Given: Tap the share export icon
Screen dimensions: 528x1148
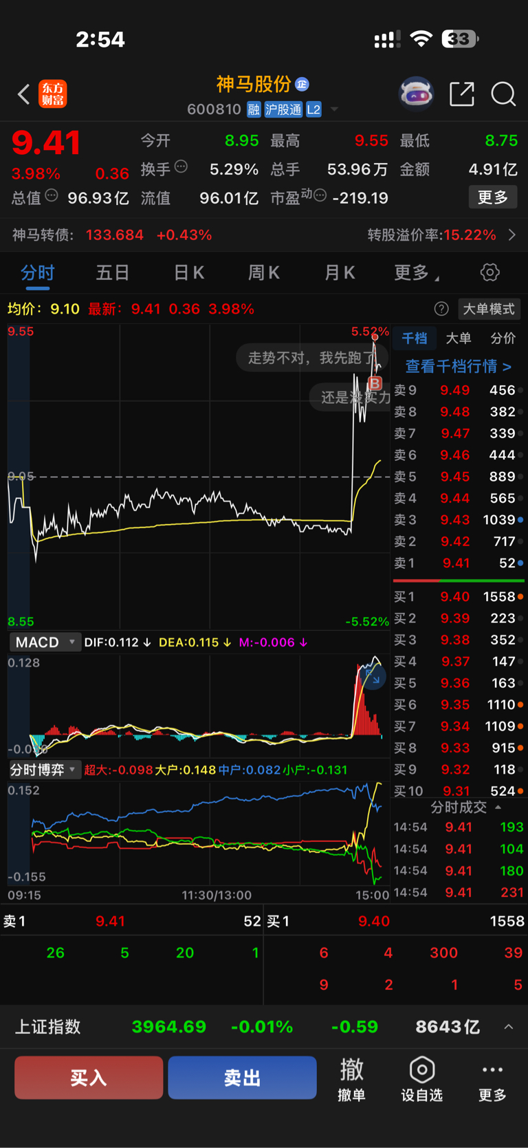Looking at the screenshot, I should coord(461,94).
